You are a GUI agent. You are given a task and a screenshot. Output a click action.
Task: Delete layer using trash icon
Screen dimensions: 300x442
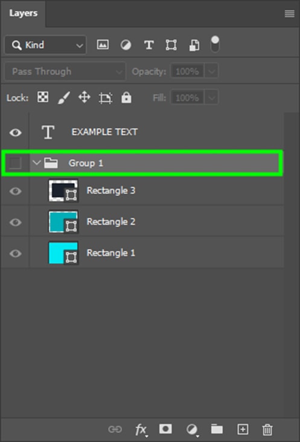pos(267,429)
